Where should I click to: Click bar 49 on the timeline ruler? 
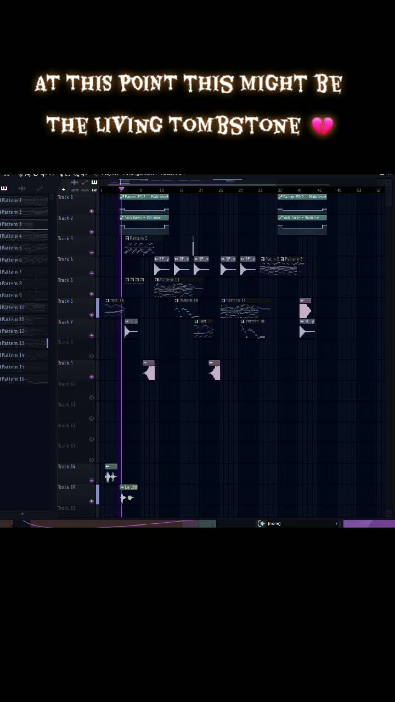coord(339,190)
